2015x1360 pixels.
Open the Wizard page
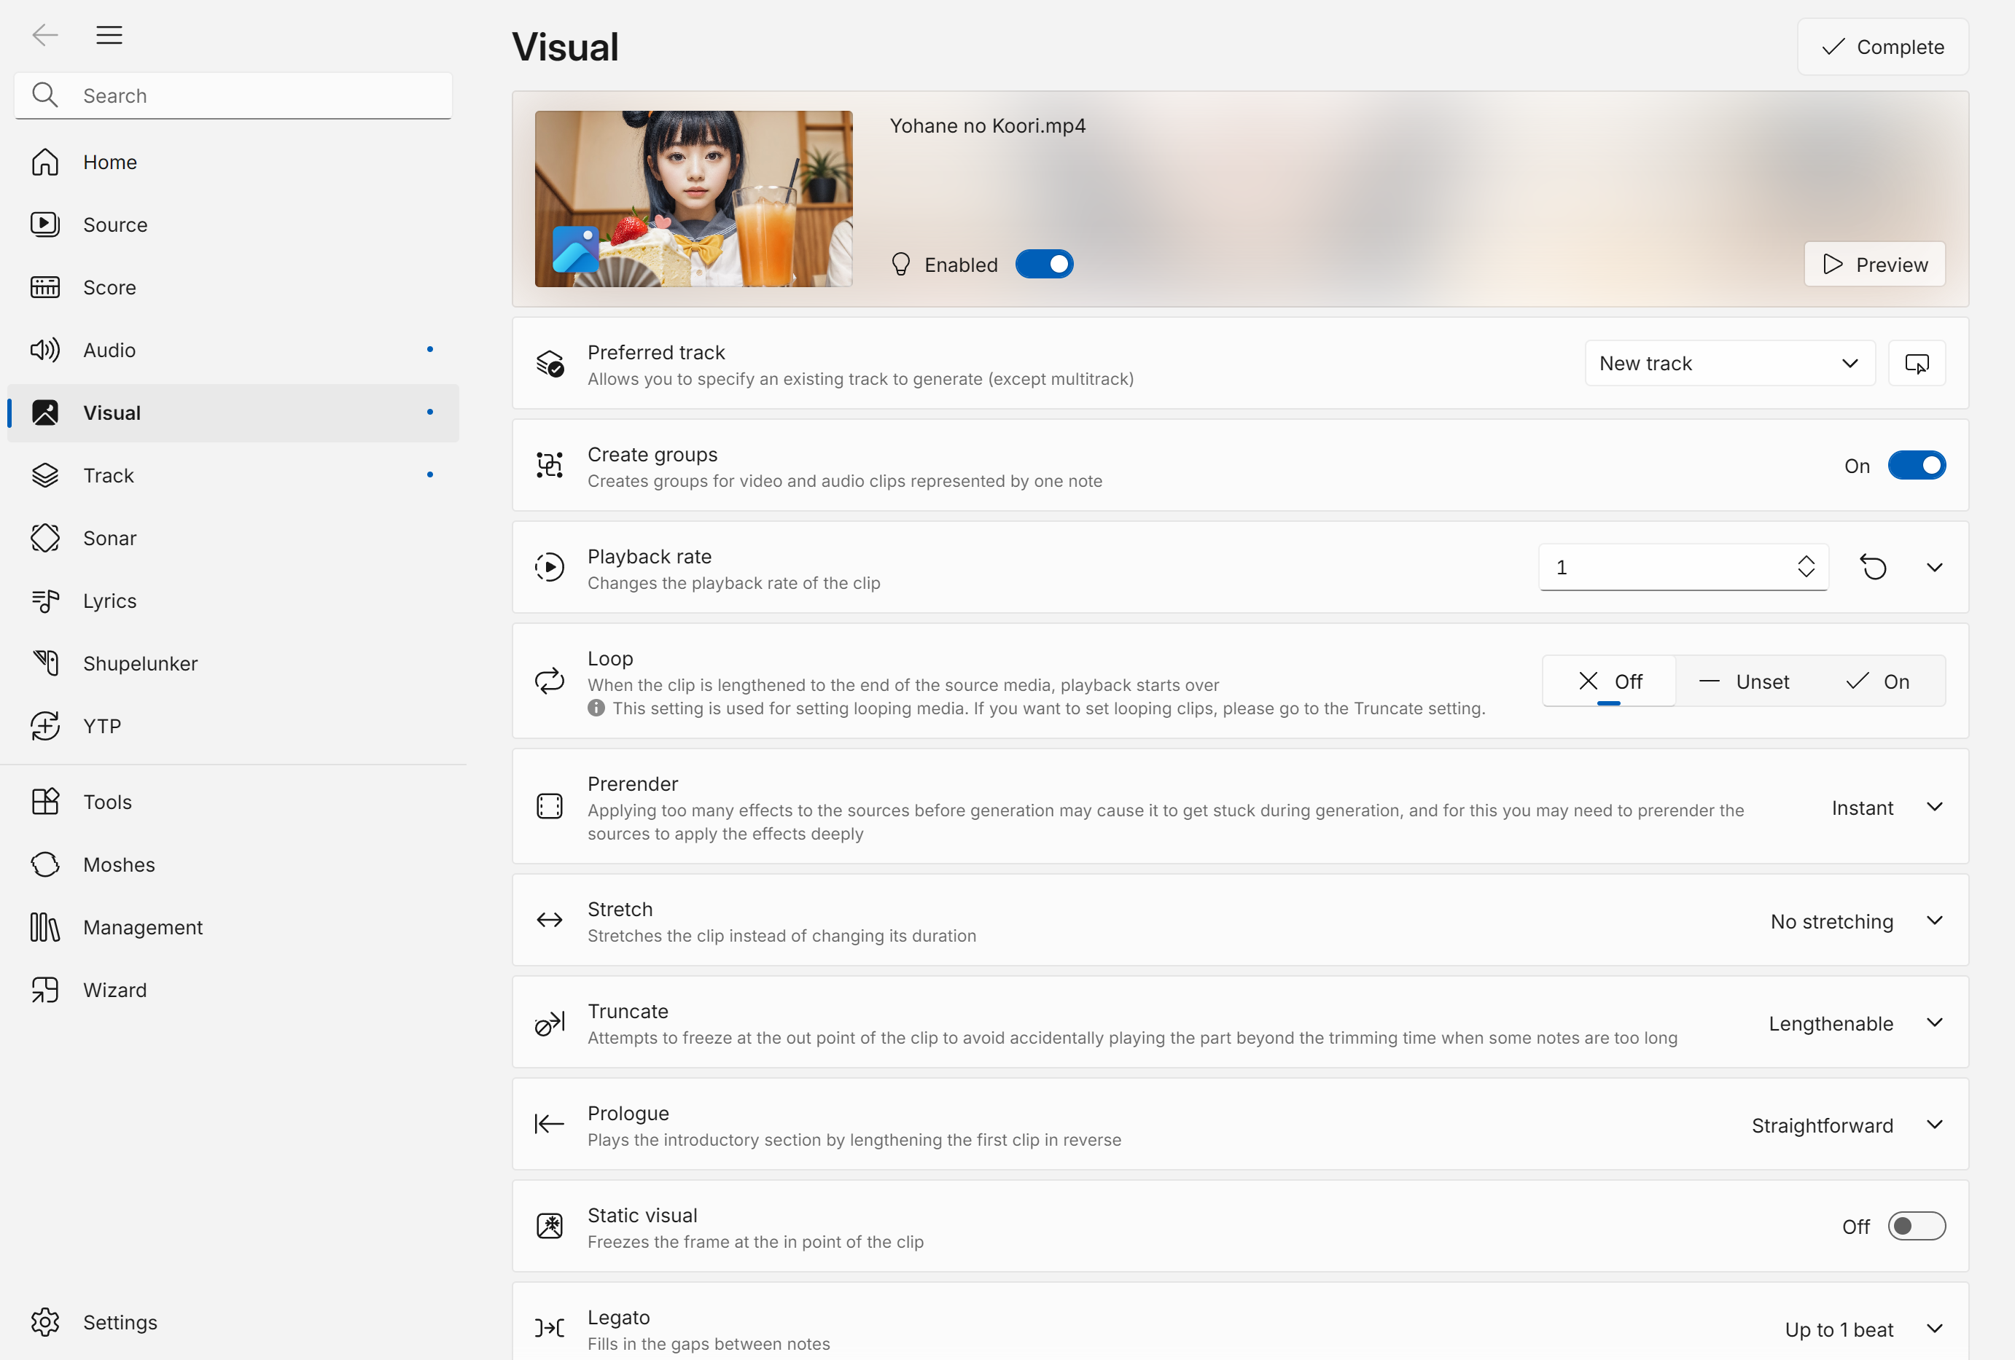point(233,990)
